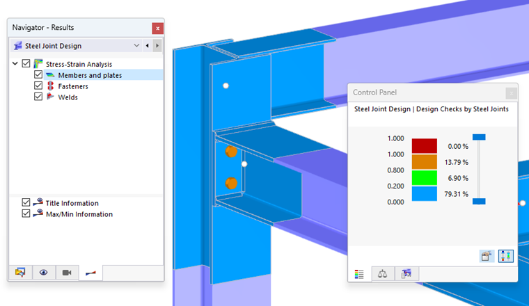Toggle the Welds checkbox
529x306 pixels.
pyautogui.click(x=38, y=97)
